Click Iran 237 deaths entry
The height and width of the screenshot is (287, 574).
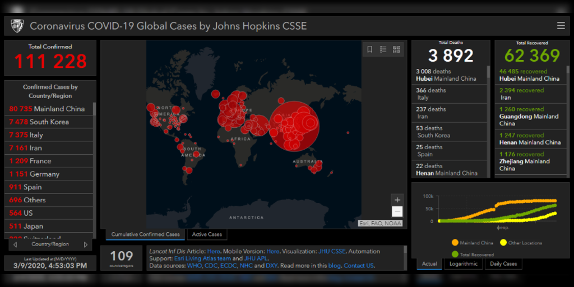(450, 113)
